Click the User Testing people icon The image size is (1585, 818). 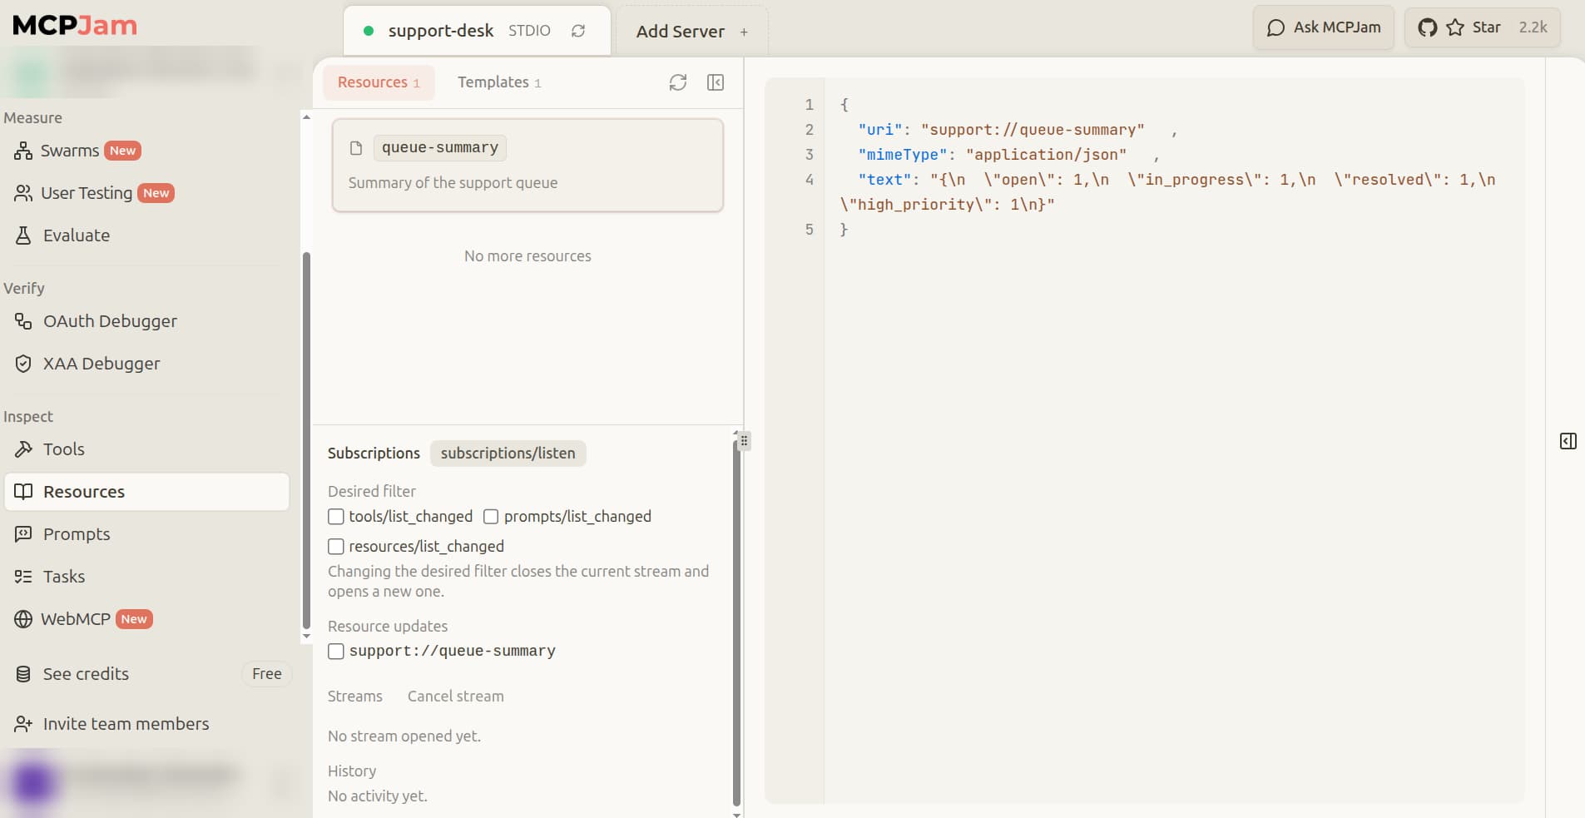(23, 193)
